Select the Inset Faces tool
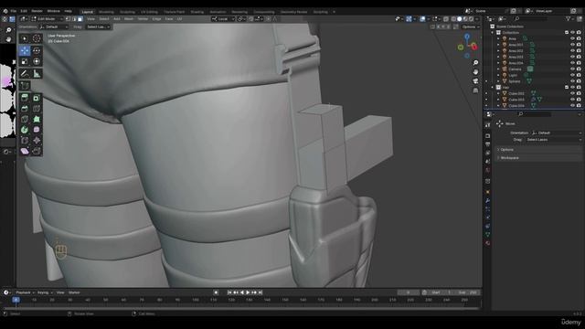 click(37, 98)
